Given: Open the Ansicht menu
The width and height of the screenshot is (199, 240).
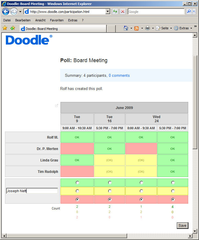Looking at the screenshot, I should point(40,20).
